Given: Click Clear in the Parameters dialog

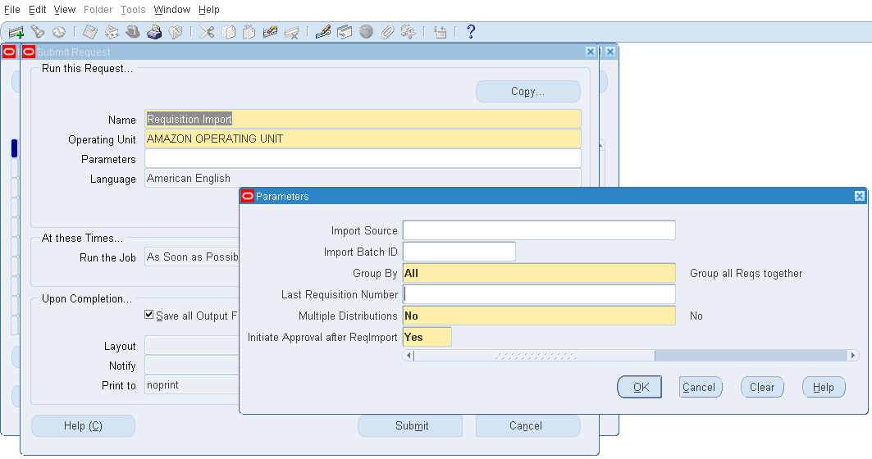Looking at the screenshot, I should [x=762, y=387].
